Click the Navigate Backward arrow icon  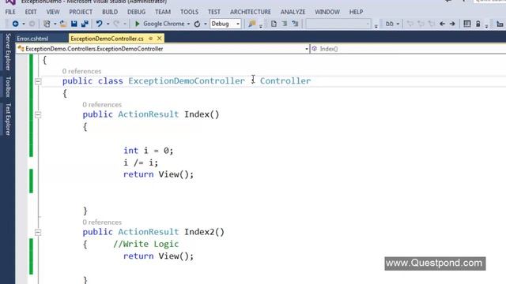point(15,24)
